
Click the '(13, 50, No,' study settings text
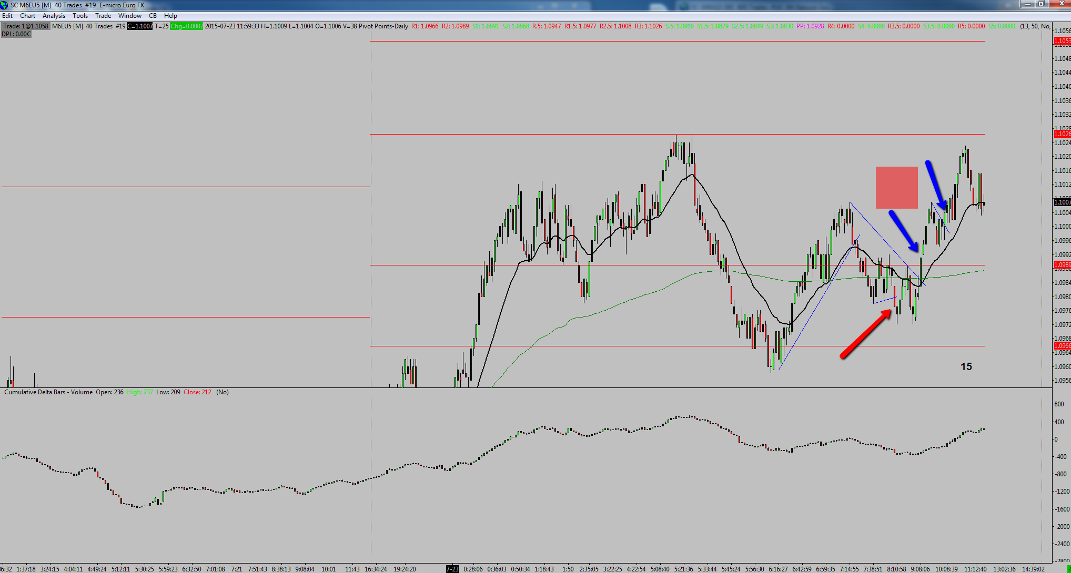point(1035,26)
